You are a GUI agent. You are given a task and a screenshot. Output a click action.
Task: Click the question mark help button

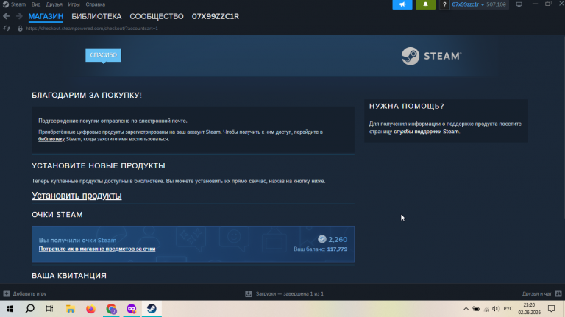(x=444, y=4)
